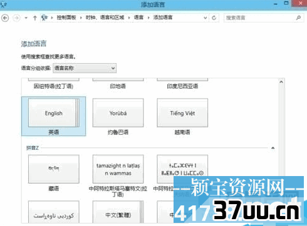Click the 英语 label under English tile
The image size is (307, 226).
tap(54, 132)
